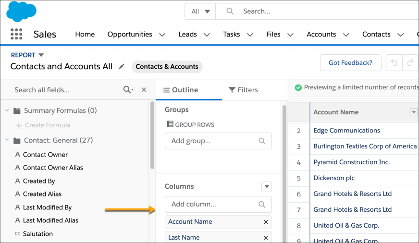Image resolution: width=419 pixels, height=243 pixels.
Task: Click the Summary Formulas folder icon
Action: 17,111
